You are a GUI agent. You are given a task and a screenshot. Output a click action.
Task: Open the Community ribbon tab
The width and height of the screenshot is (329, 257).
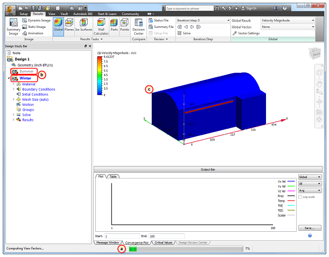click(130, 14)
